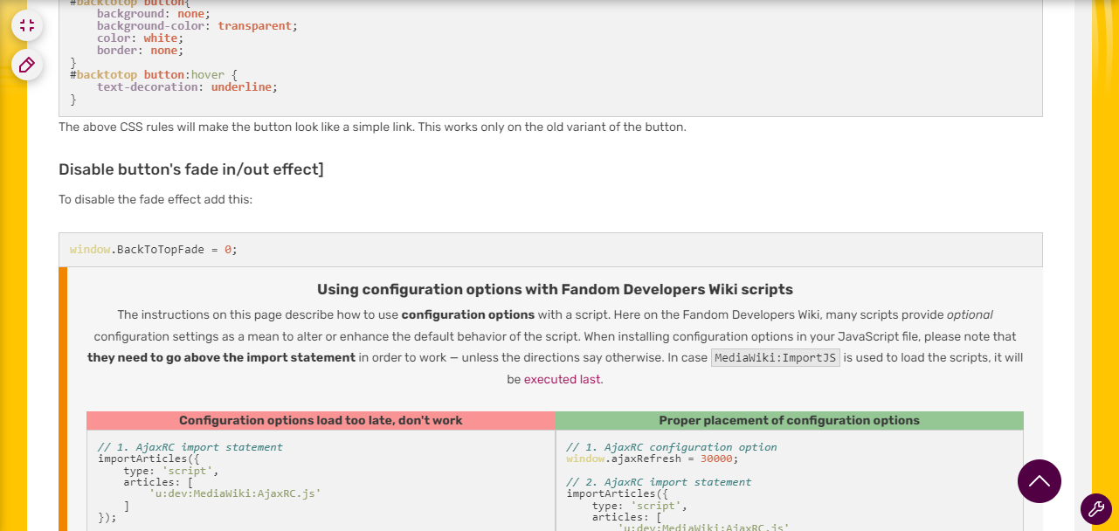Open the page editor via pencil icon

coord(27,65)
